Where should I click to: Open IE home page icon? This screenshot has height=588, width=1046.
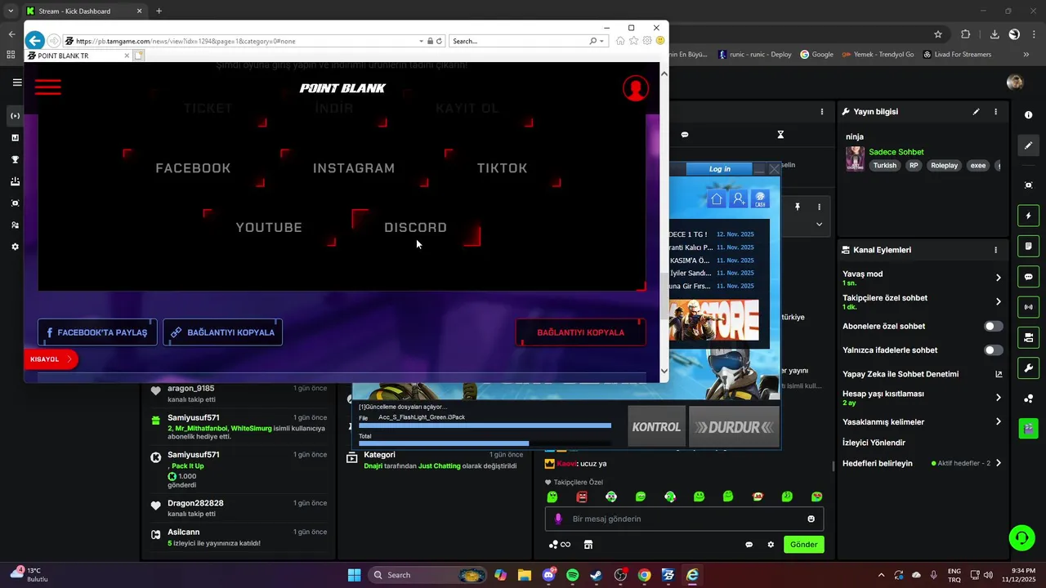[620, 41]
